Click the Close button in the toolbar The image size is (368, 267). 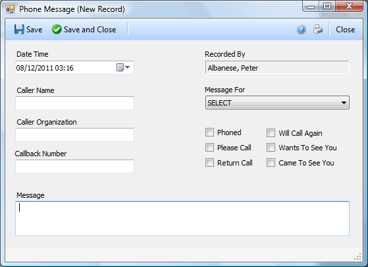tap(345, 30)
